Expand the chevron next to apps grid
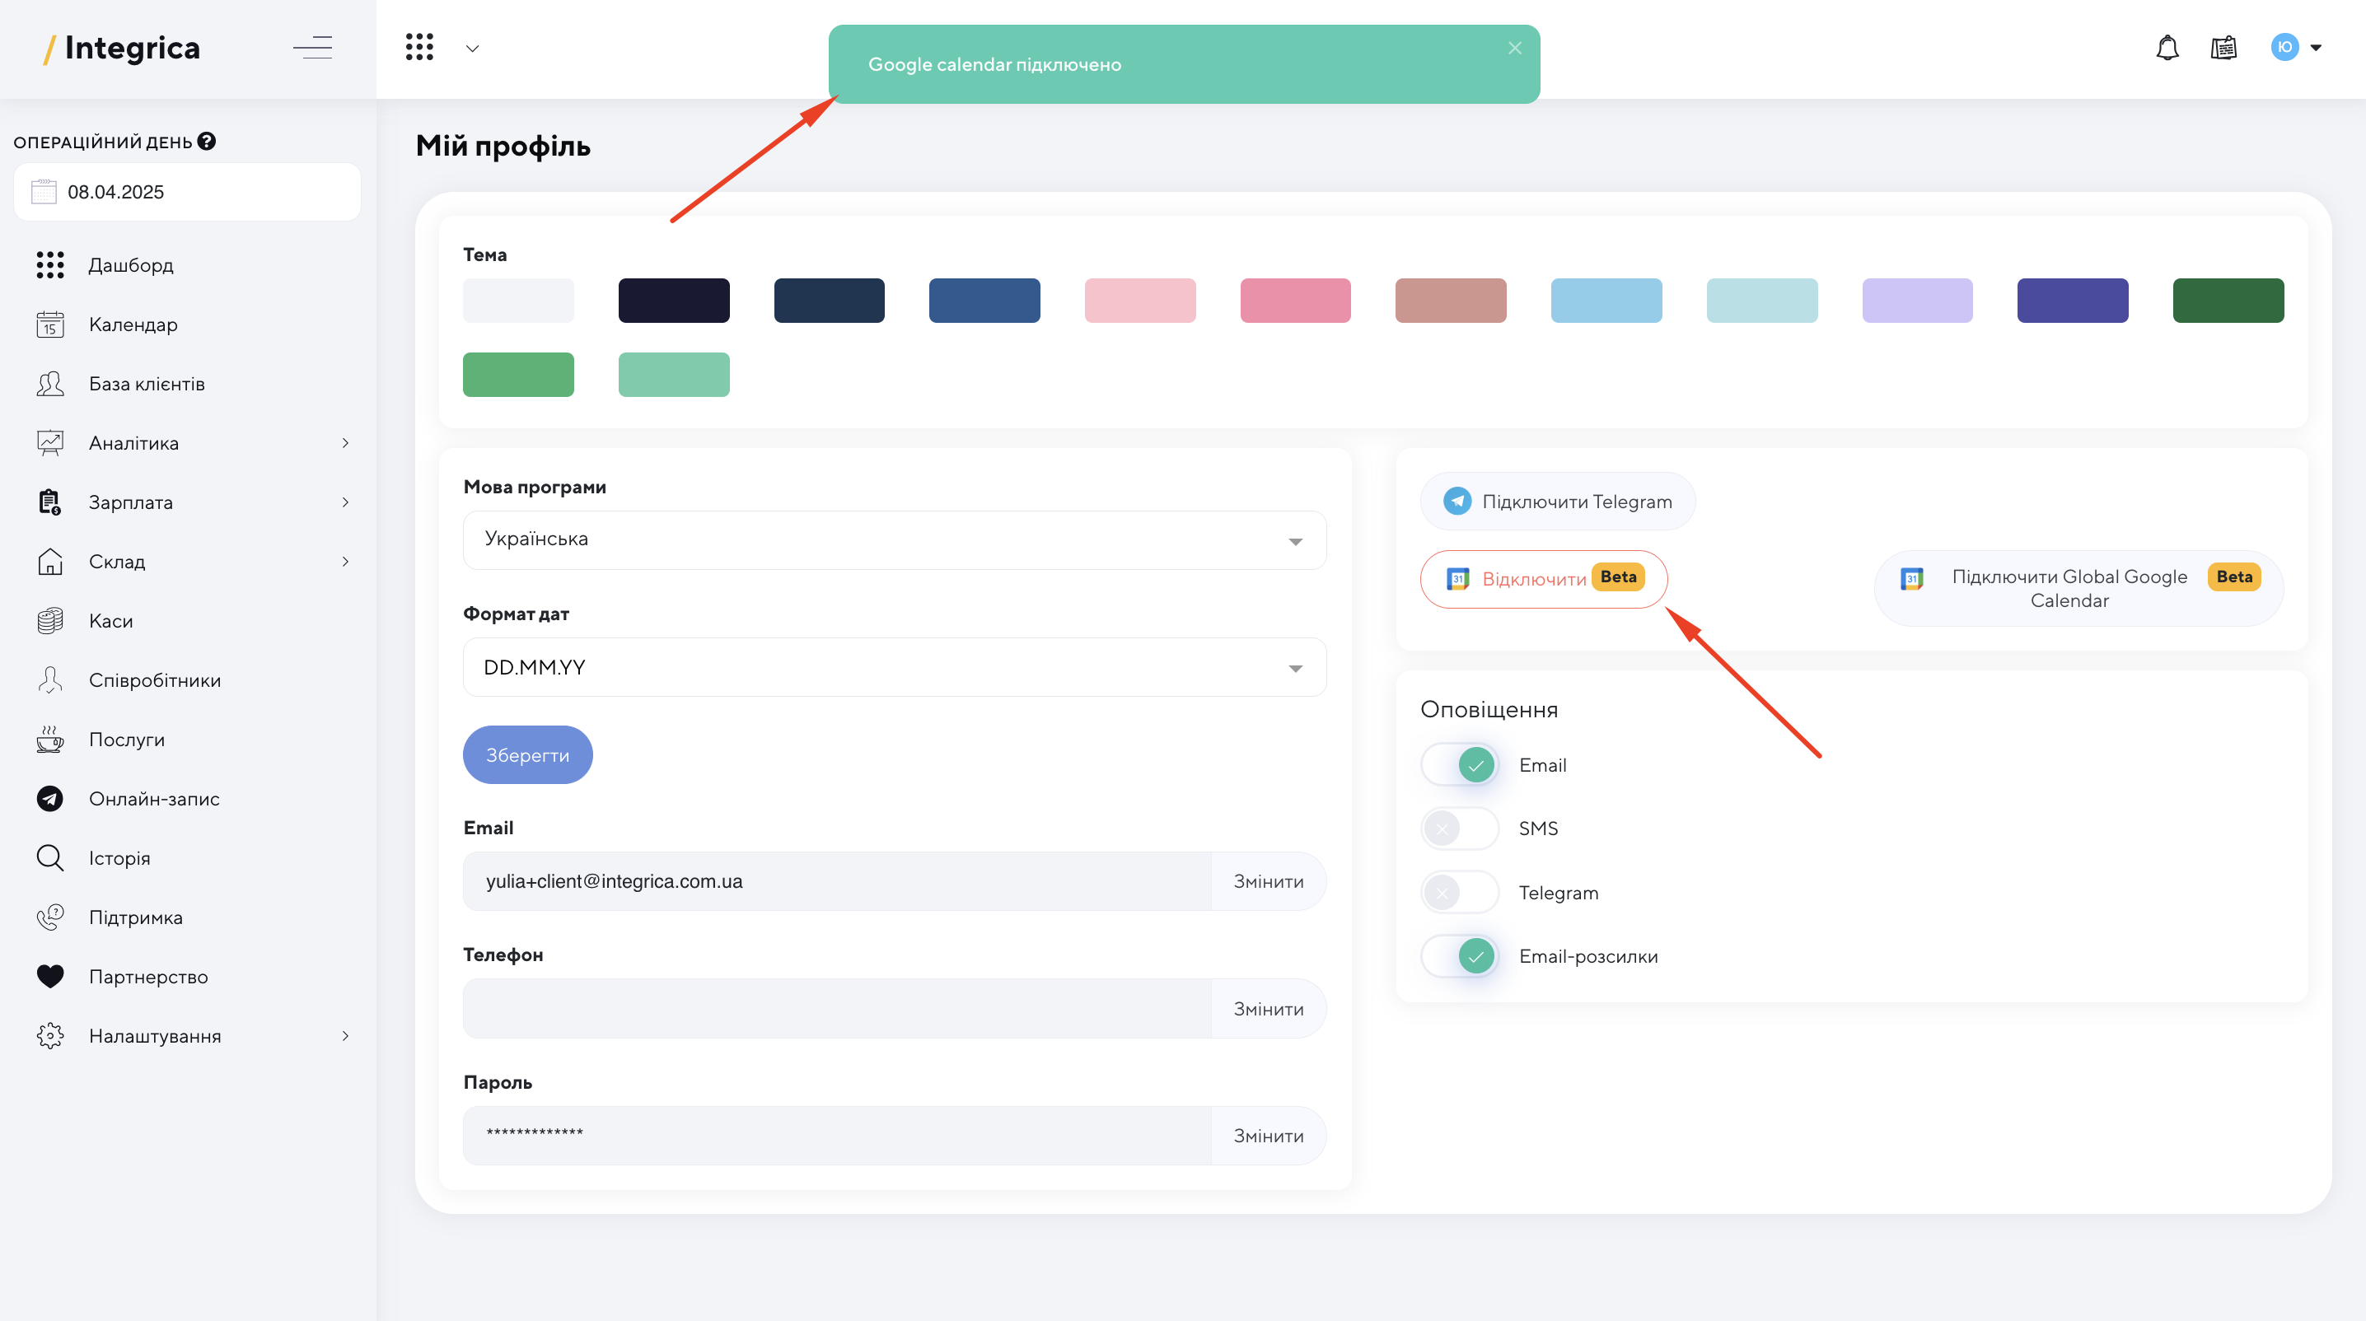 click(472, 49)
